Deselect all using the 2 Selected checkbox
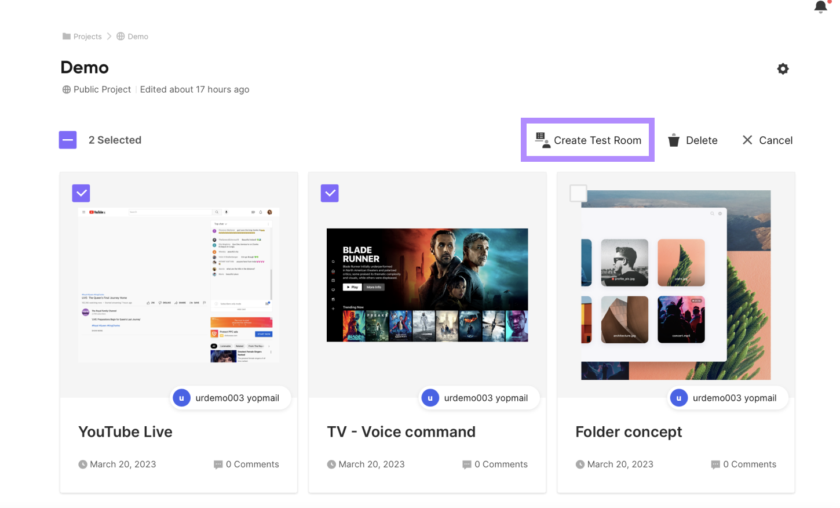 pos(68,140)
